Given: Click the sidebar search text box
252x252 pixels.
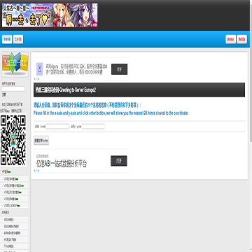Looking at the screenshot, I should click(13, 89).
